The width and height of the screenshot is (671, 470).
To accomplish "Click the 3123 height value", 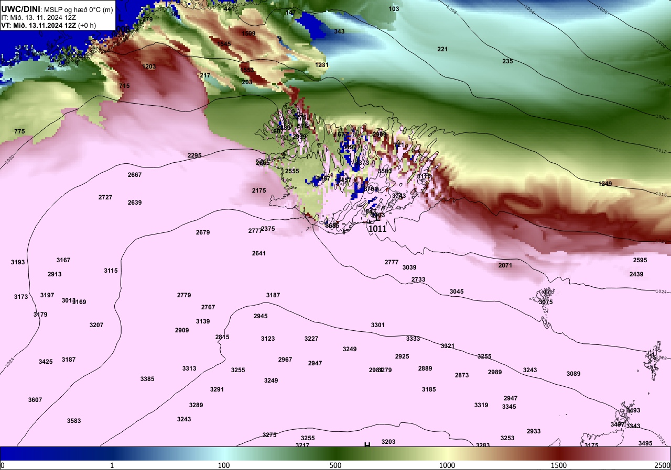I will [x=268, y=339].
